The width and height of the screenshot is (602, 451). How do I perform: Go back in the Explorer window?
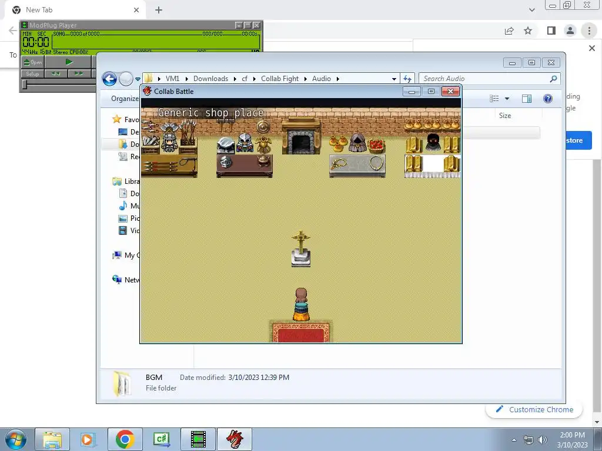coord(109,79)
